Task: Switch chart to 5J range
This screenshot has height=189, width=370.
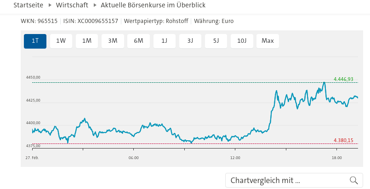Action: [216, 41]
